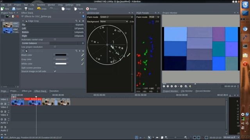Open the Timeline menu
Viewport: 250px width, 140px height.
(41, 5)
